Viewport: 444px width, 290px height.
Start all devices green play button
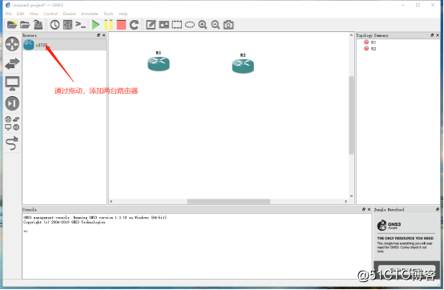pyautogui.click(x=95, y=25)
